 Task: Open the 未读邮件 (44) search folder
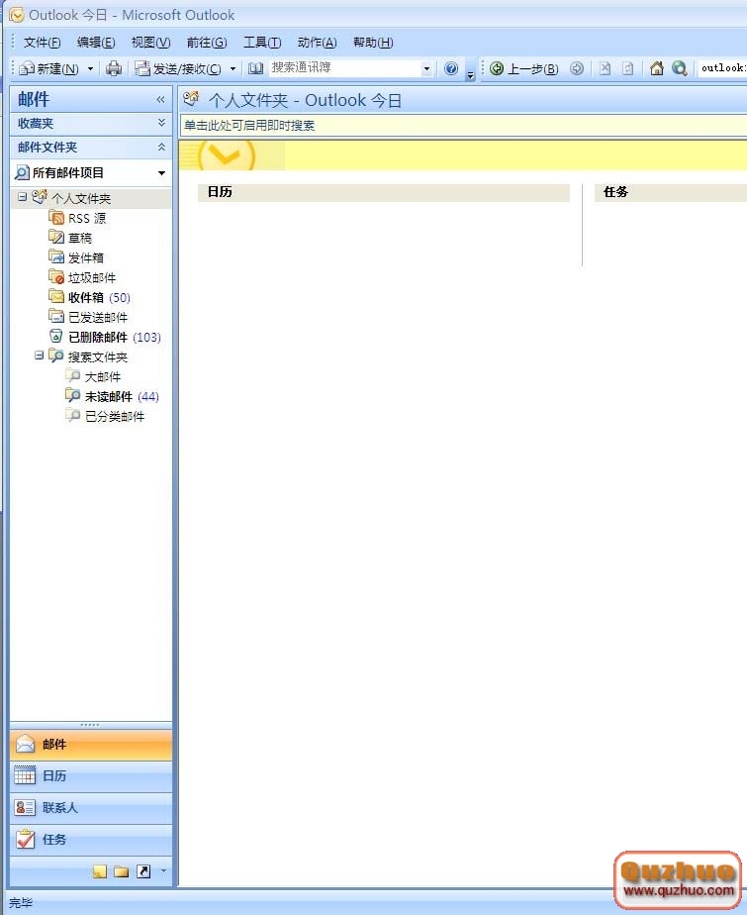122,397
